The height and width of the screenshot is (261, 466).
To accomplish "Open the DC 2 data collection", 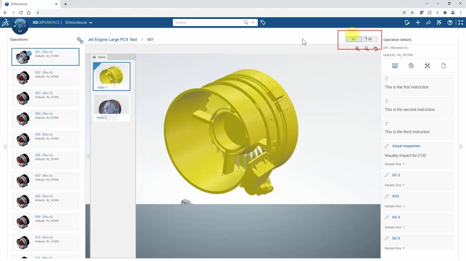I will tap(396, 175).
